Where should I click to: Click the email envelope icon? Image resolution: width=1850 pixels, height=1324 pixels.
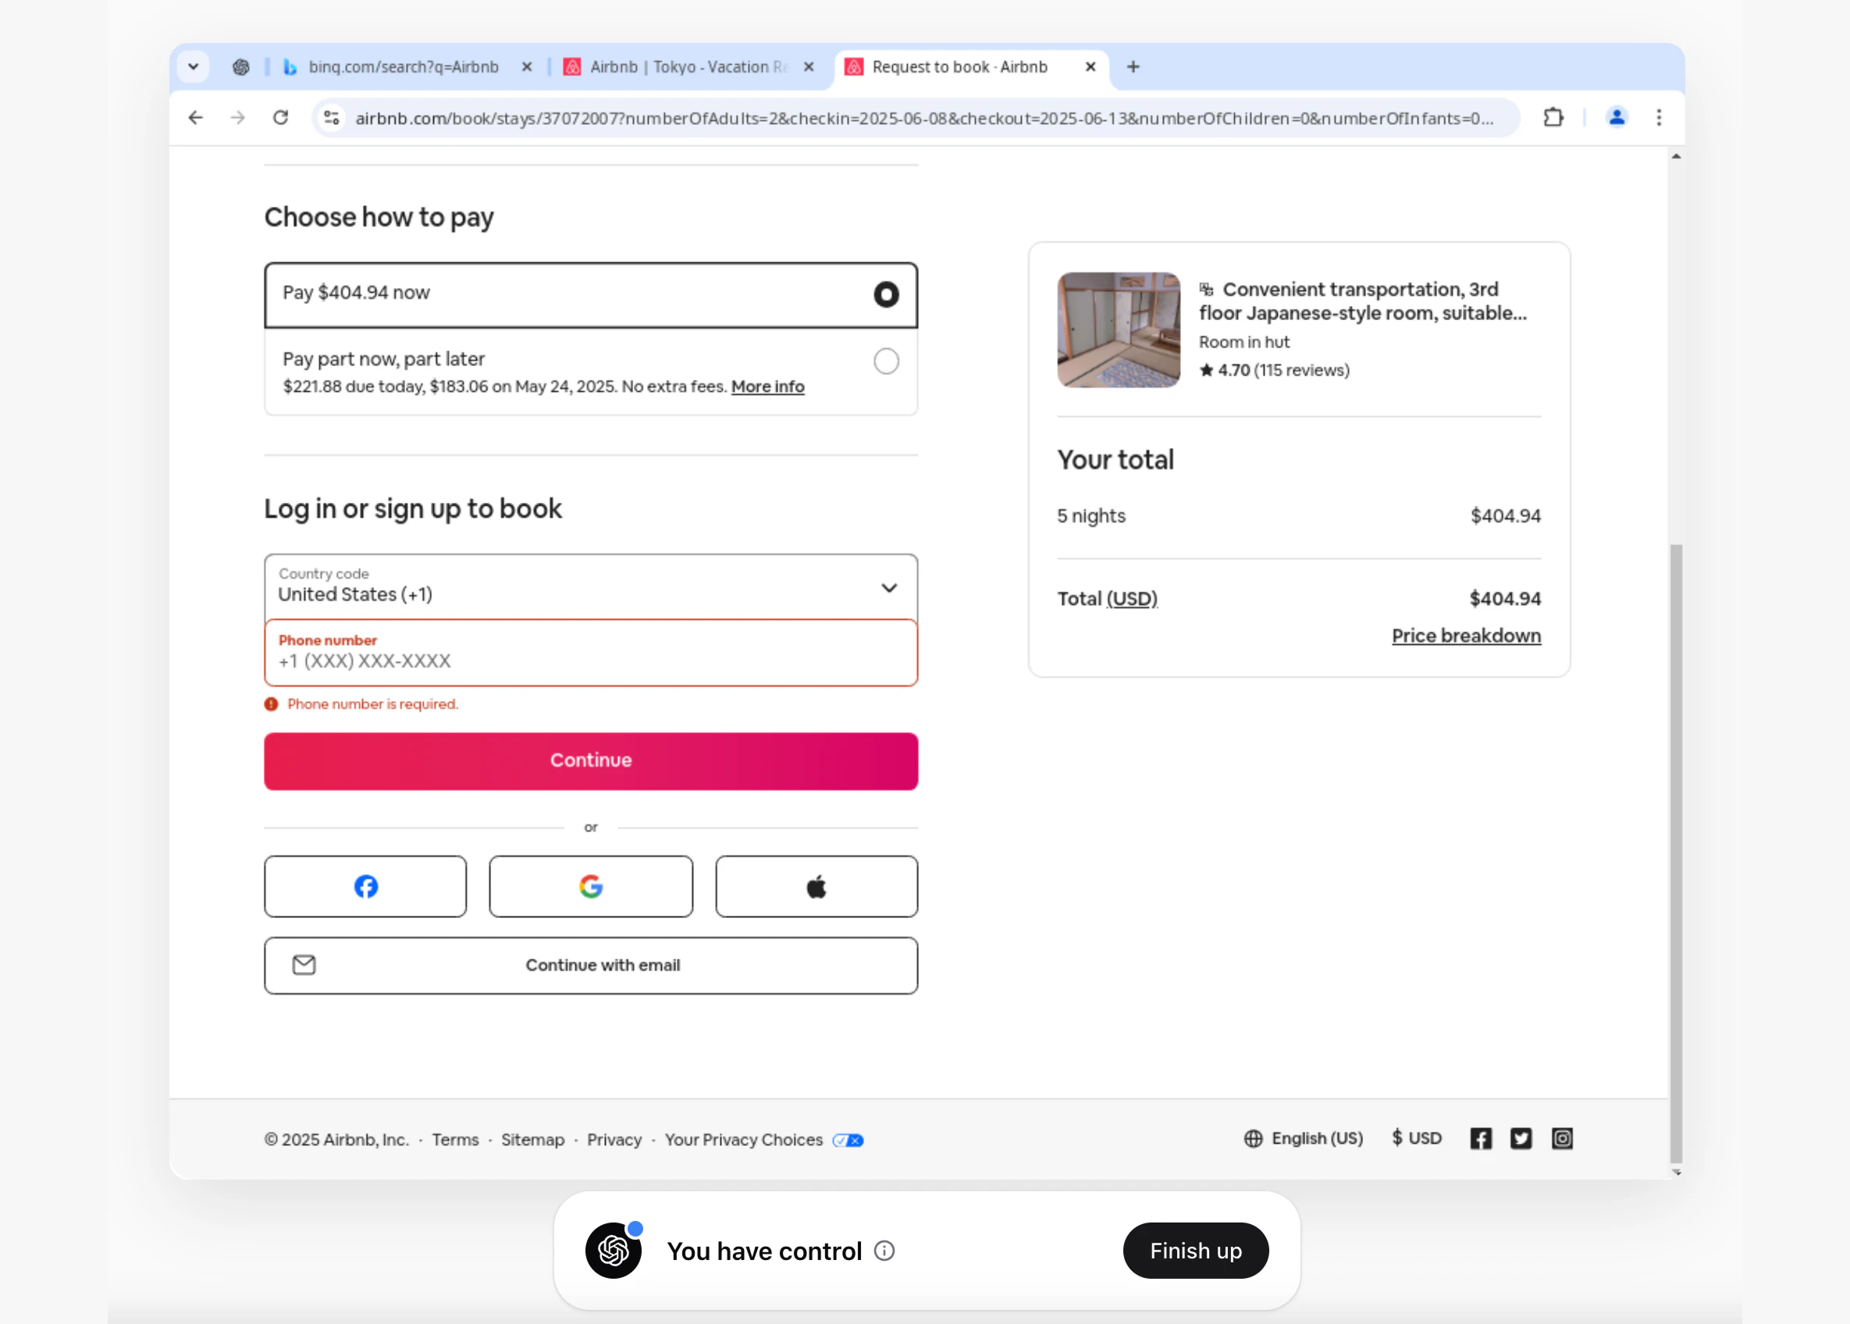point(303,964)
